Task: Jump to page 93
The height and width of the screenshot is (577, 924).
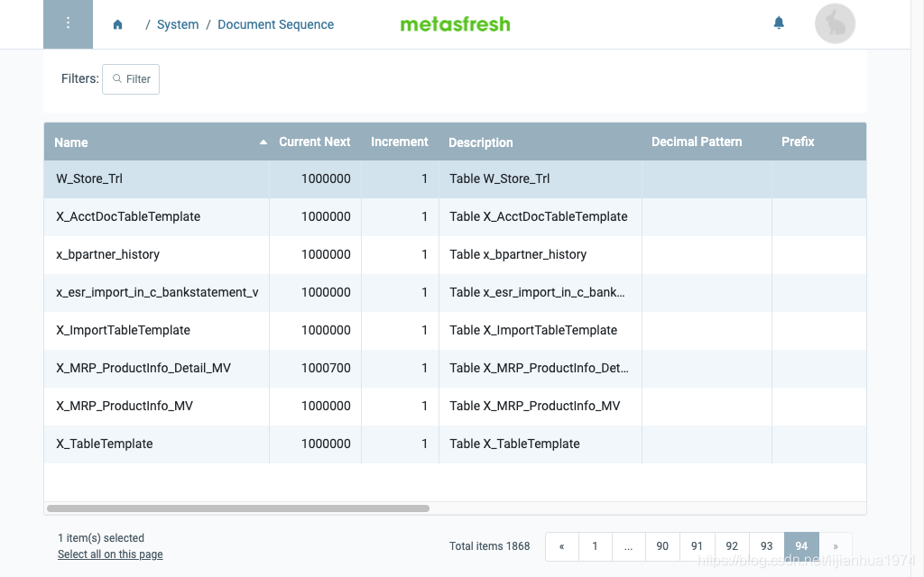Action: pos(766,546)
